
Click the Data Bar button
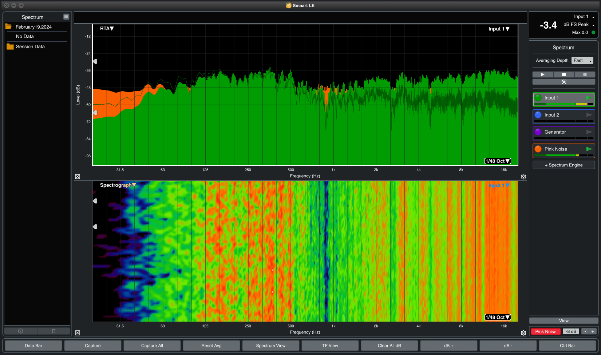click(33, 346)
